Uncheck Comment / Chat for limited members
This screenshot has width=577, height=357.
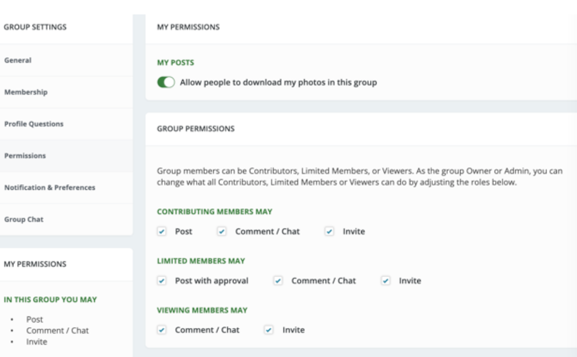[x=278, y=280]
